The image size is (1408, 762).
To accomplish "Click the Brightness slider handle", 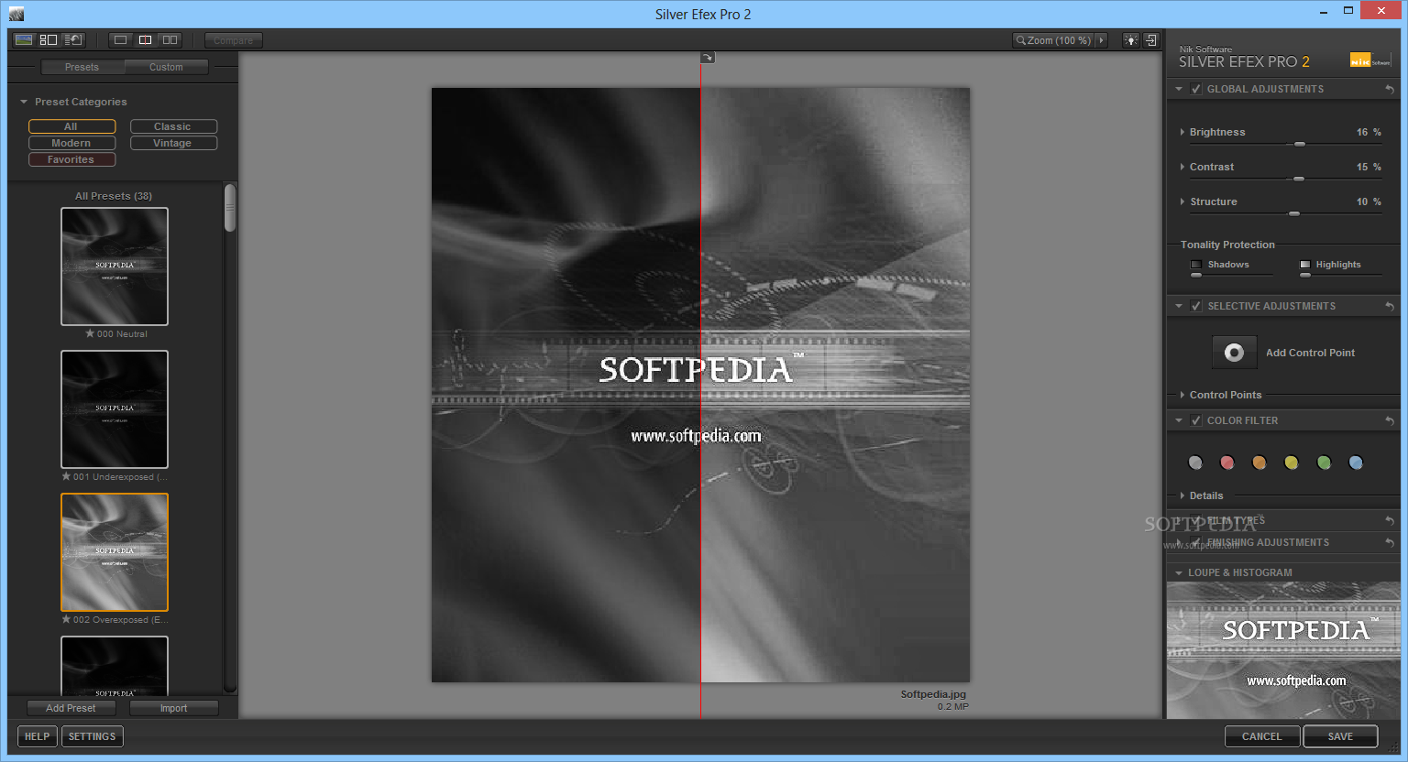I will (x=1299, y=145).
